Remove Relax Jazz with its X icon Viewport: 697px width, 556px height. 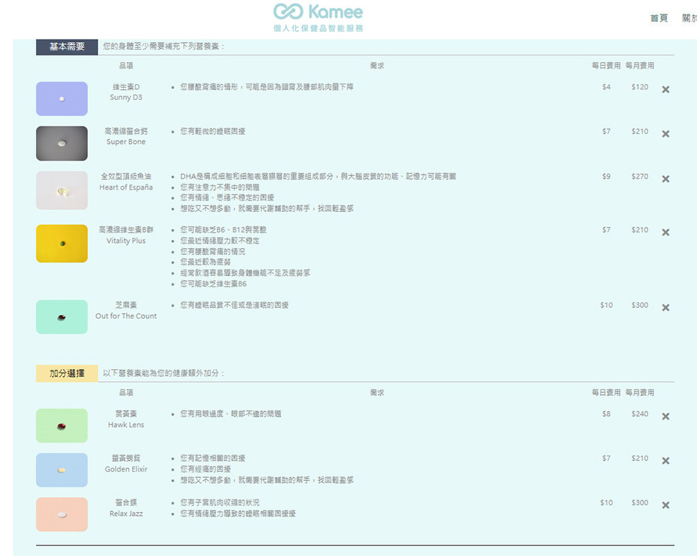pos(666,506)
